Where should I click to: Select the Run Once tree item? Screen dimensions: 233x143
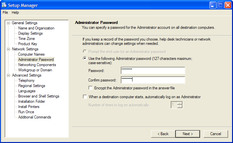point(26,112)
